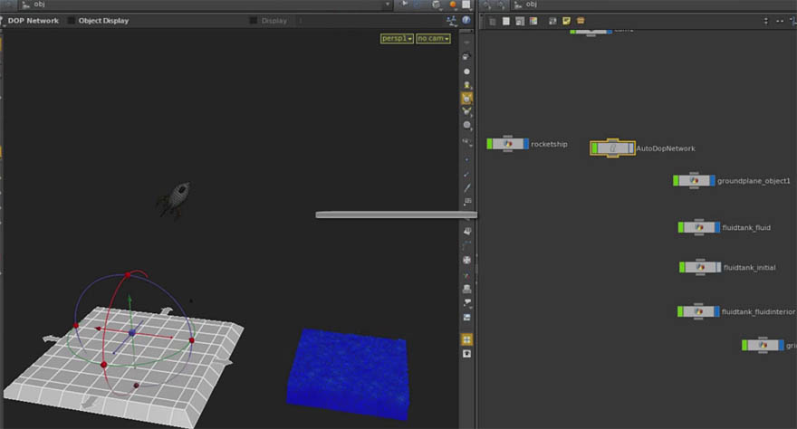
Task: Click the blue round icon beside the flag icon
Action: tap(417, 4)
